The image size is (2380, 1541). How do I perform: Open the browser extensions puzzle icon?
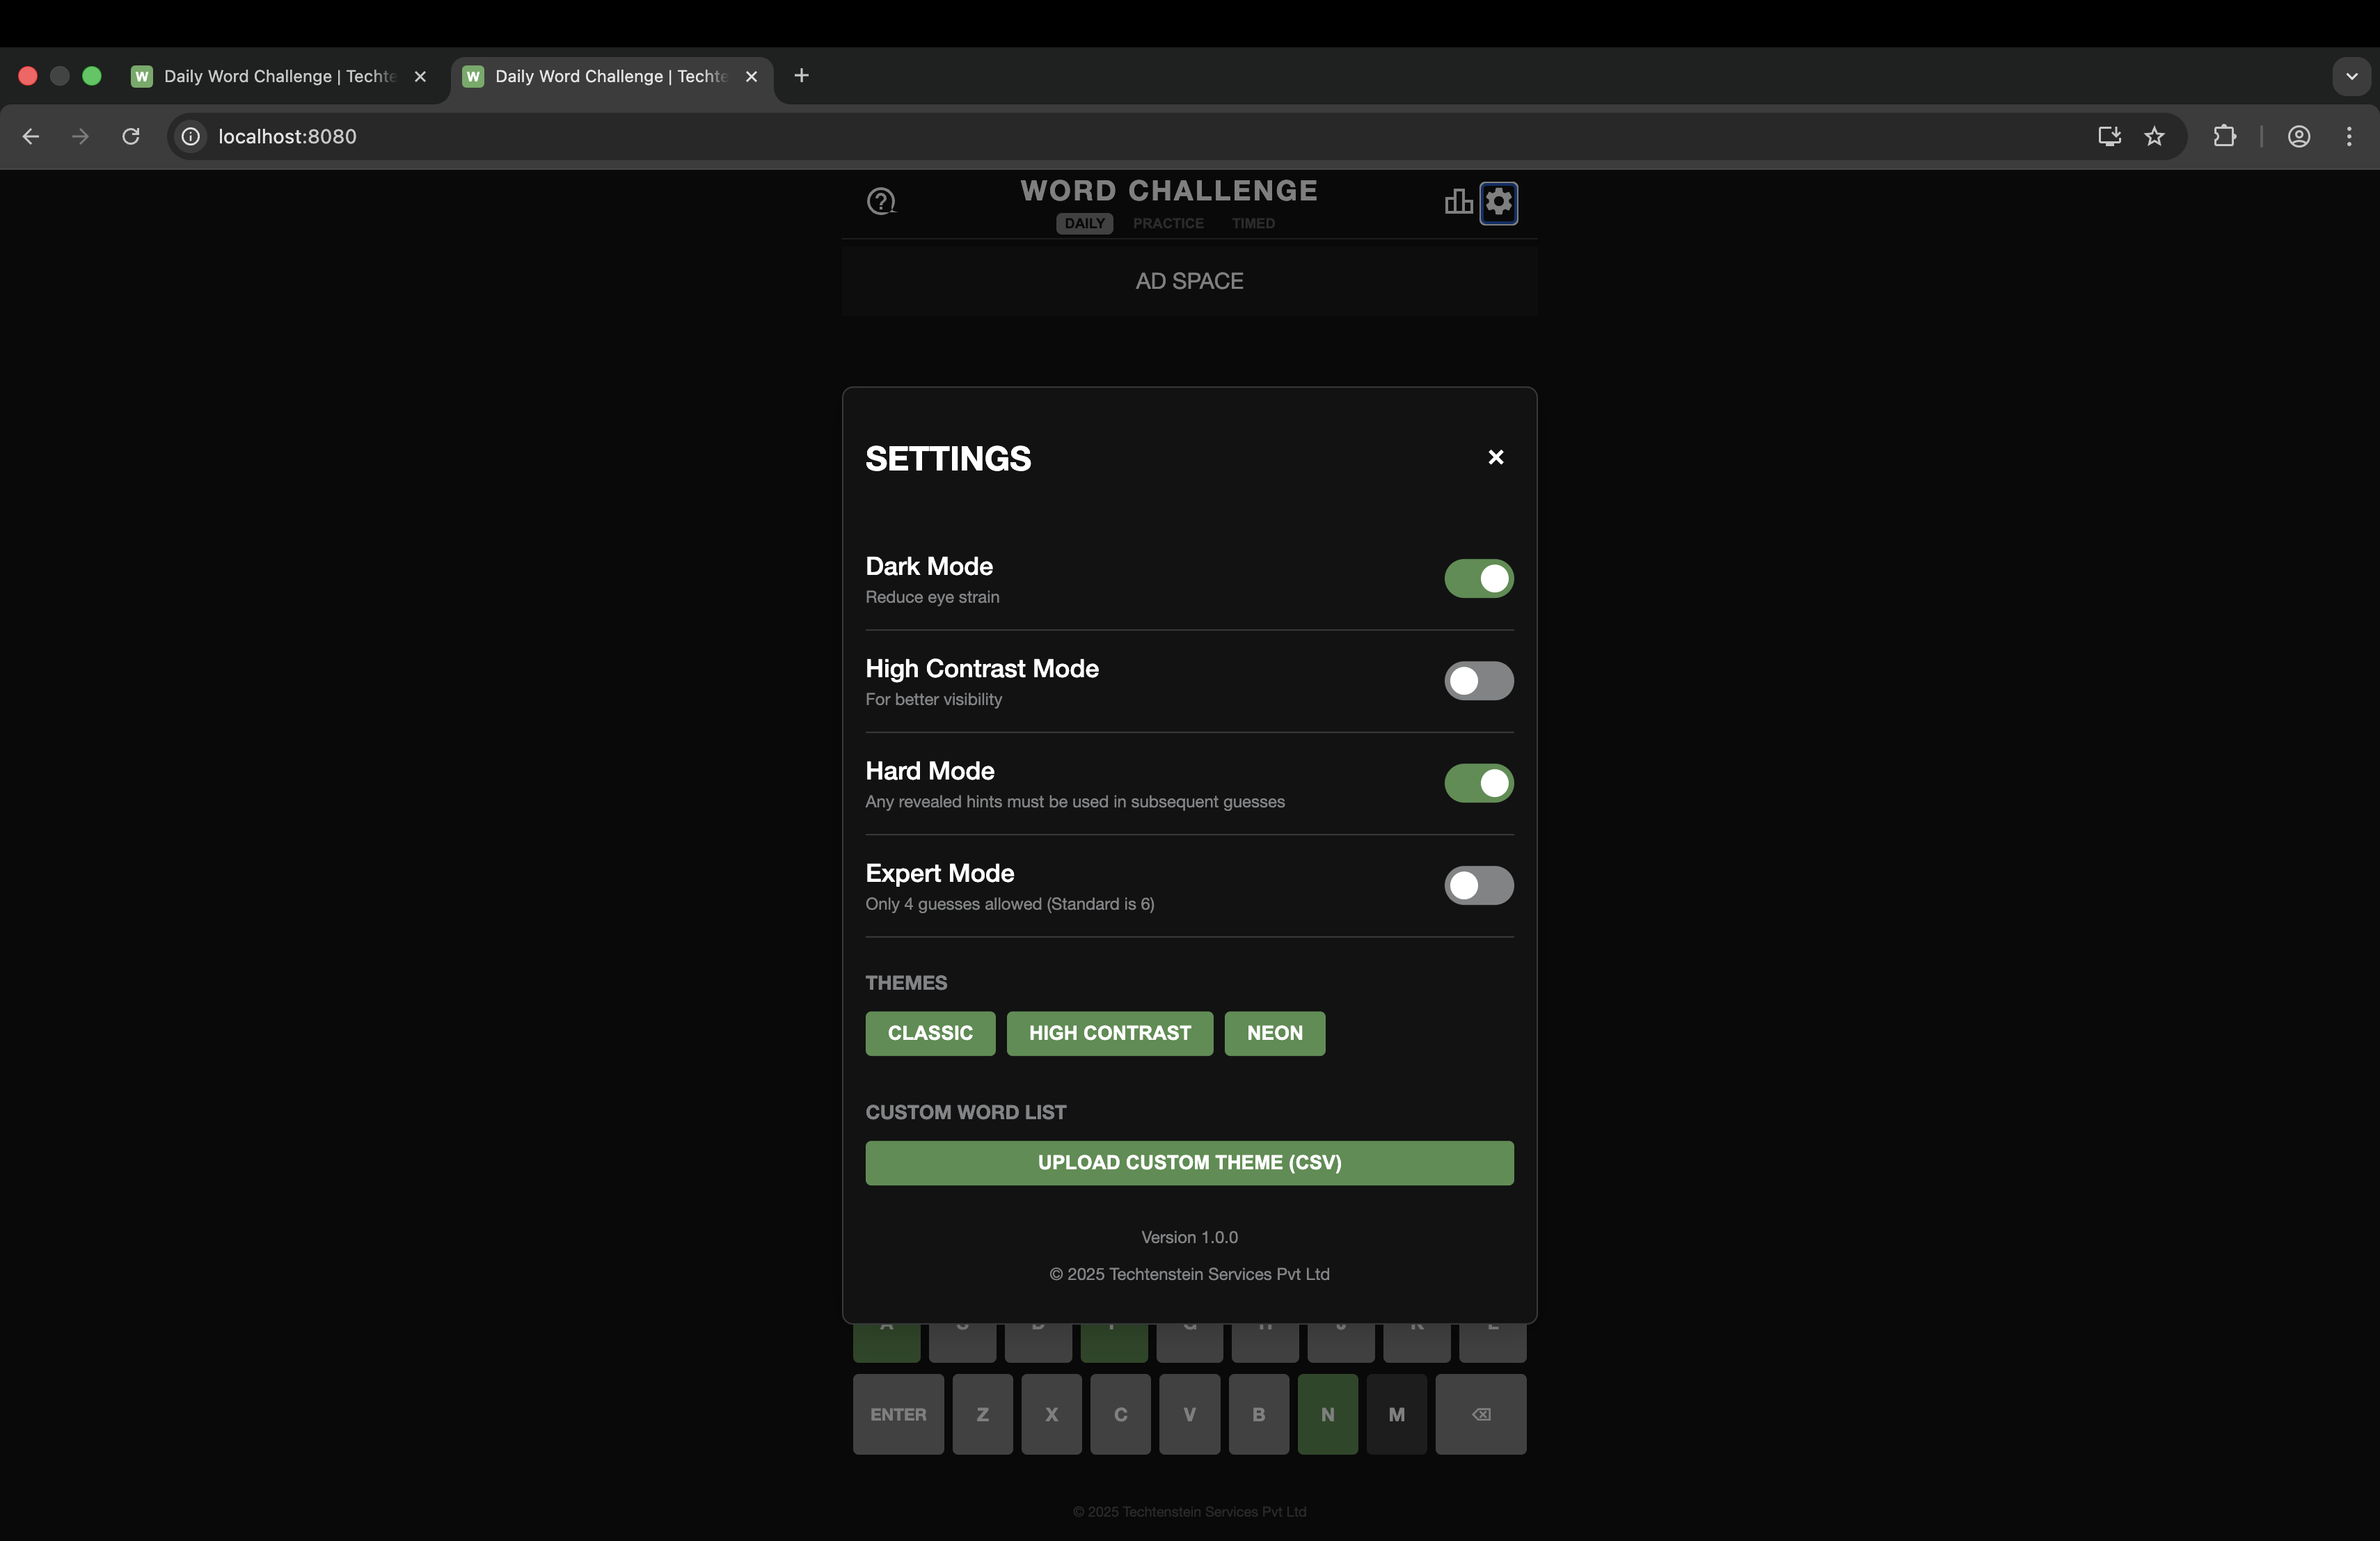point(2224,136)
